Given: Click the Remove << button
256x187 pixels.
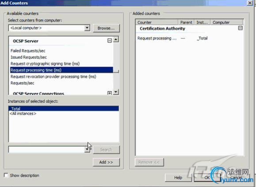Looking at the screenshot, I should 149,162.
